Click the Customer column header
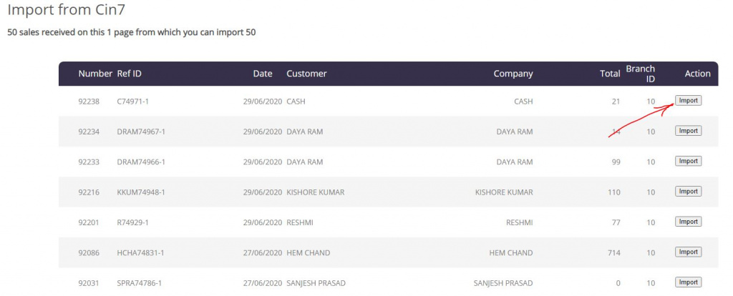This screenshot has width=733, height=296. 306,74
